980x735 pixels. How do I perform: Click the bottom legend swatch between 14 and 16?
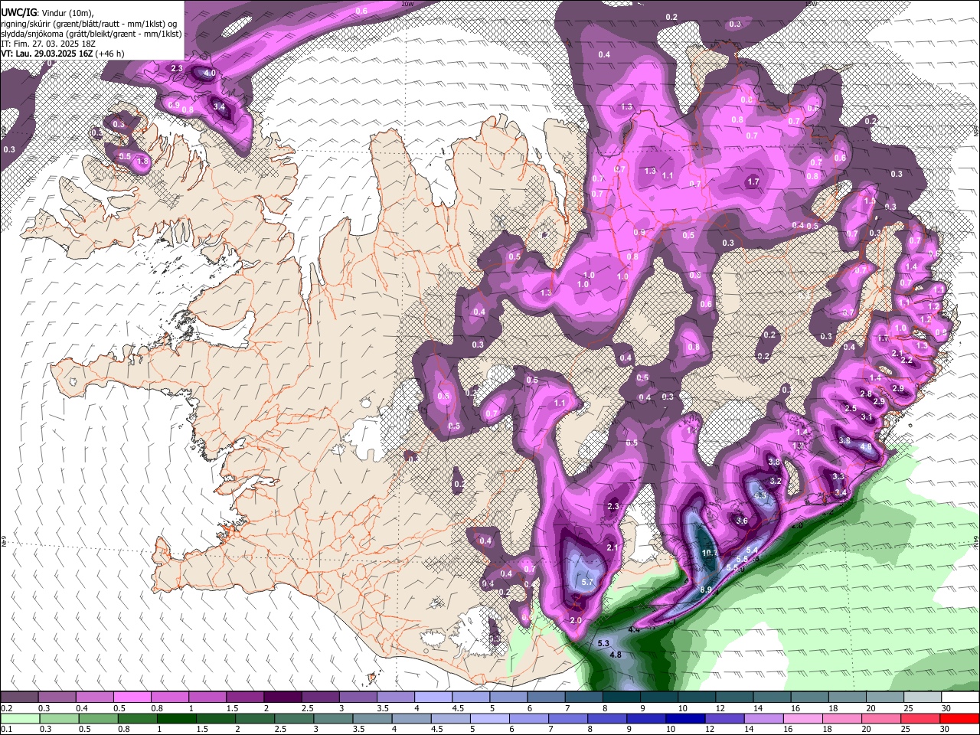click(765, 718)
